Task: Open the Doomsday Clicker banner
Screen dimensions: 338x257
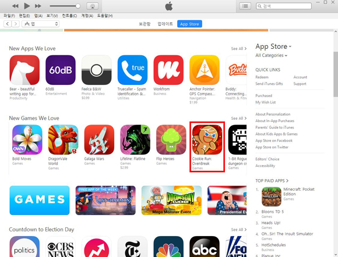Action: [x=171, y=200]
